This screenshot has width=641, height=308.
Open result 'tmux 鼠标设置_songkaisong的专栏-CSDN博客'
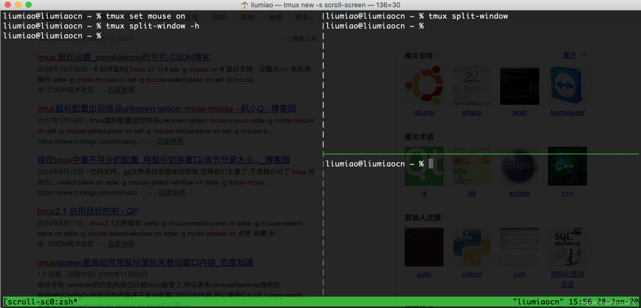(124, 57)
